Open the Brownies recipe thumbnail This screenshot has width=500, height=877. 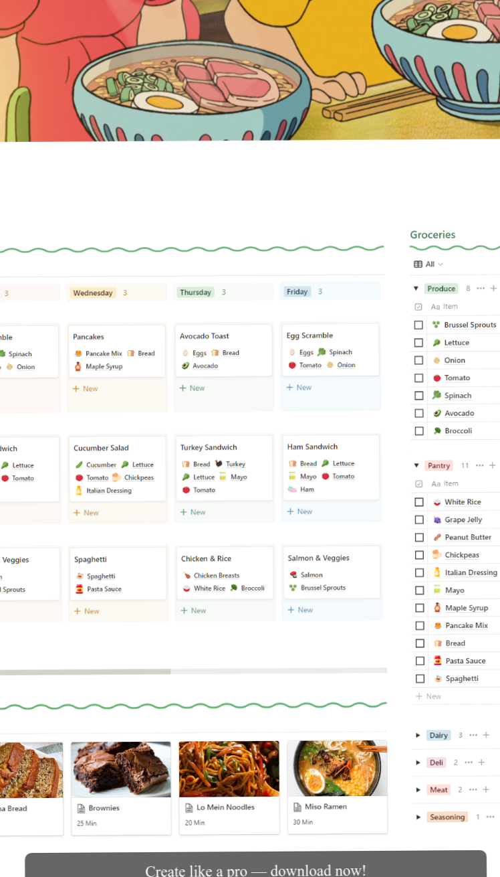point(121,769)
